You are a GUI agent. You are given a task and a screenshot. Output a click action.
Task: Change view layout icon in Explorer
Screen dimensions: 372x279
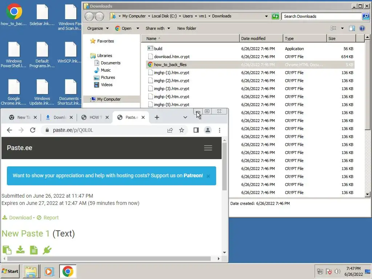333,28
